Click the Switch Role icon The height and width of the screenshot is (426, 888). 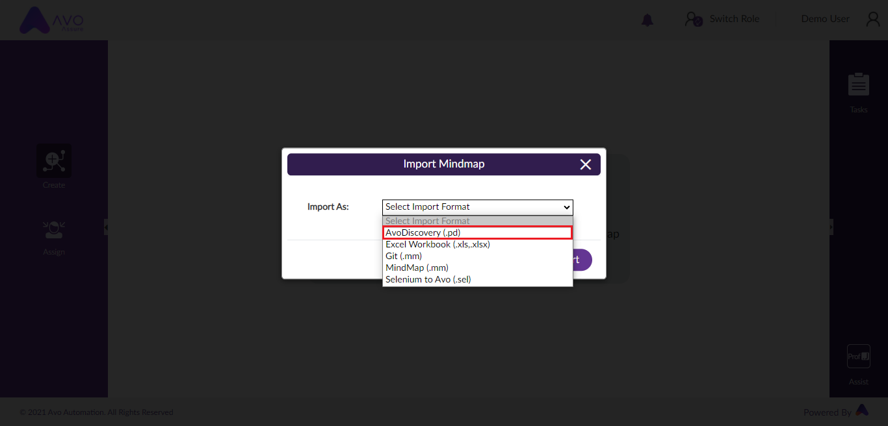(x=694, y=19)
